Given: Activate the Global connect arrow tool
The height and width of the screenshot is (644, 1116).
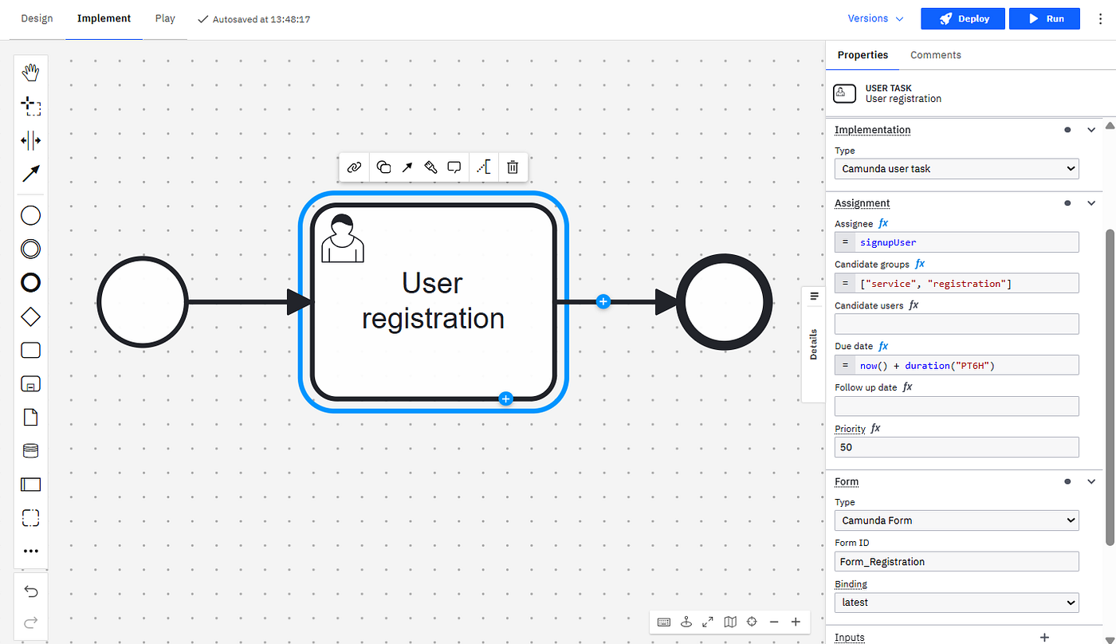Looking at the screenshot, I should (30, 174).
